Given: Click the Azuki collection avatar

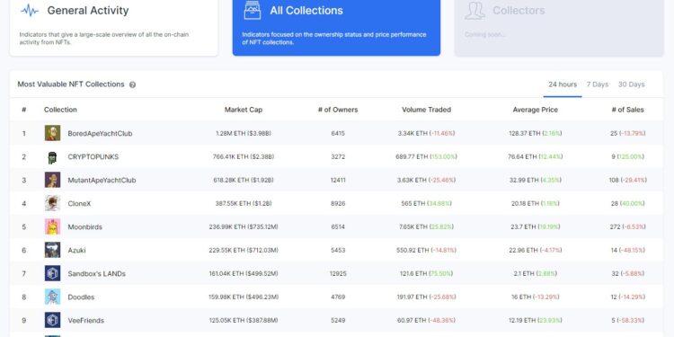Looking at the screenshot, I should [52, 250].
